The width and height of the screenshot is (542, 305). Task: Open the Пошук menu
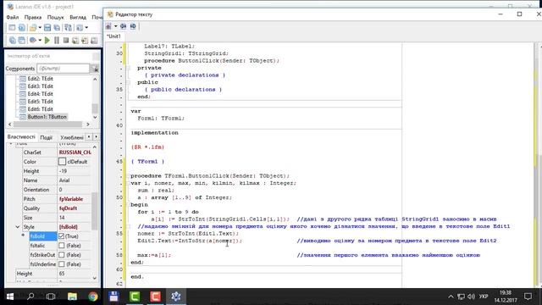55,17
